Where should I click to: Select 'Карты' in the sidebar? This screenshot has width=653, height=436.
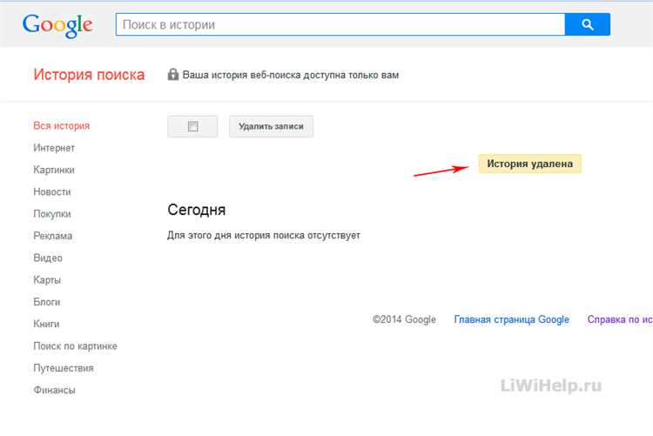tap(47, 280)
